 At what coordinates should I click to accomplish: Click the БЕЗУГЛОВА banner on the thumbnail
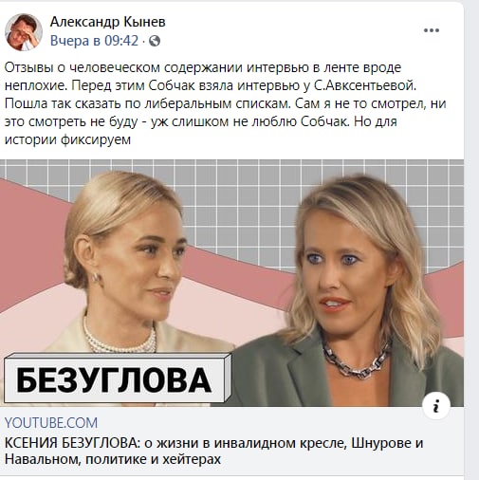[x=116, y=378]
